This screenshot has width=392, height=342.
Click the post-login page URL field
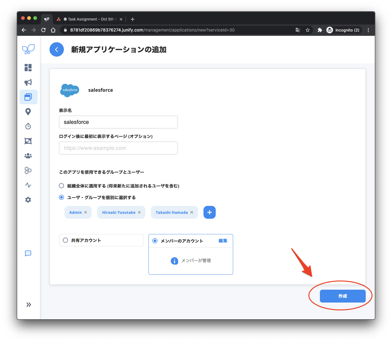[x=118, y=148]
